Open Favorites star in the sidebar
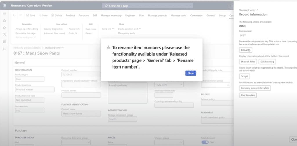This screenshot has height=146, width=297. pyautogui.click(x=4, y=28)
